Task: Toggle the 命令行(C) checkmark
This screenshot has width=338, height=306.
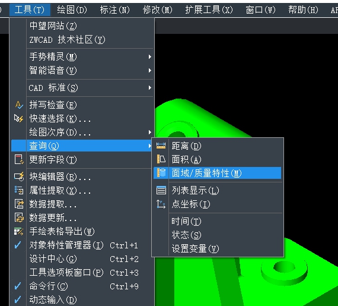Action: click(x=18, y=286)
